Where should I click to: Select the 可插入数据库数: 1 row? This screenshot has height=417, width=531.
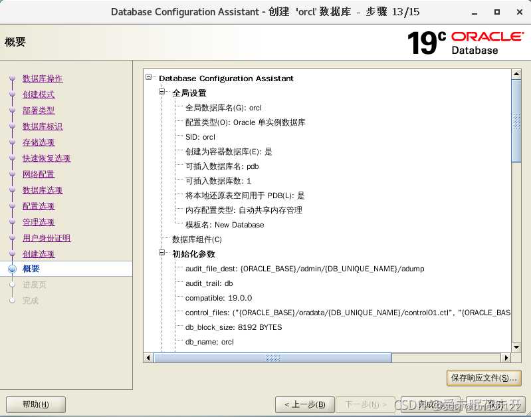click(218, 181)
